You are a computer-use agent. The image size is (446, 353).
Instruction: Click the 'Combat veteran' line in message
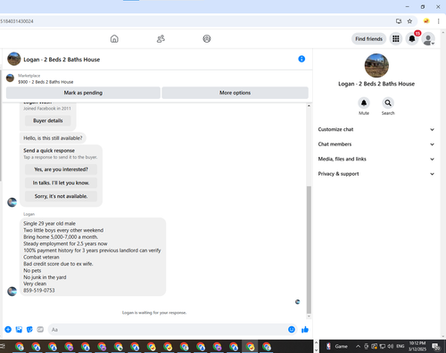[41, 257]
